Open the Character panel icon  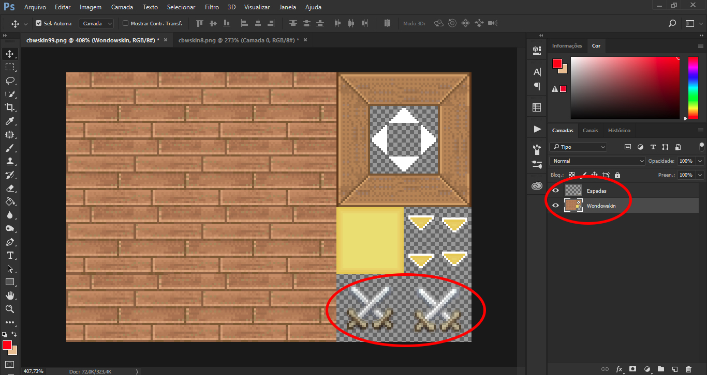(x=537, y=72)
